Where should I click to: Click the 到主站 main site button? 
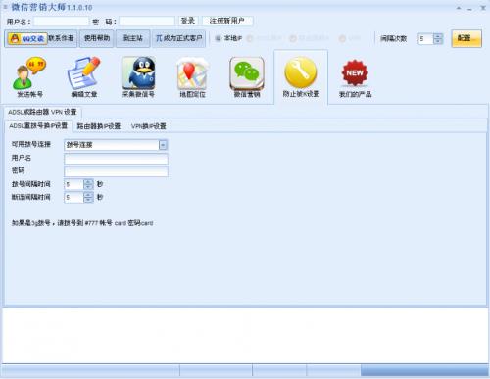pyautogui.click(x=132, y=38)
